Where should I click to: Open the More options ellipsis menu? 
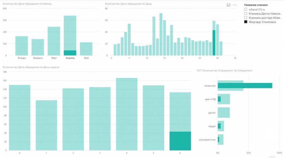(235, 5)
